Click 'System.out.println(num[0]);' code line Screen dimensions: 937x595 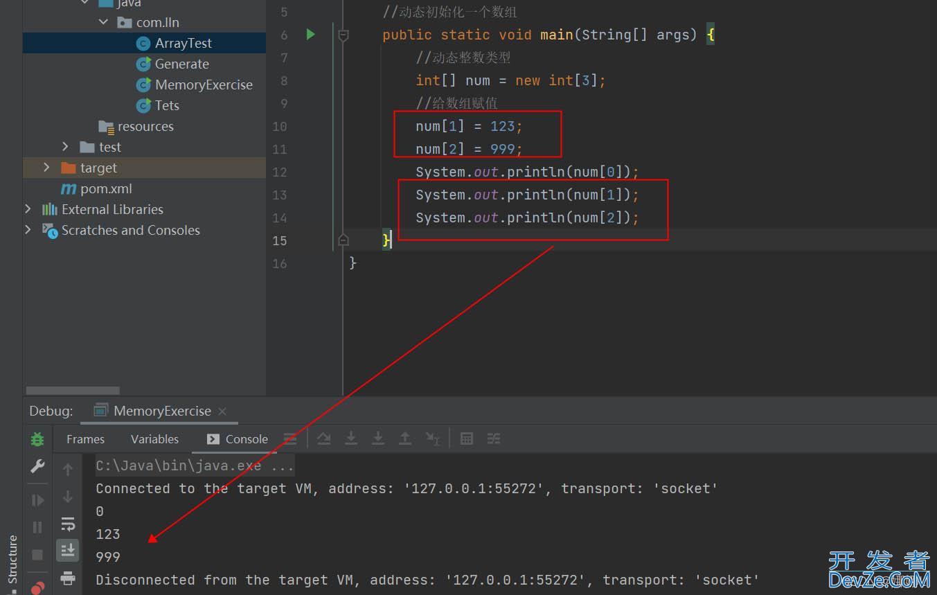click(x=527, y=172)
